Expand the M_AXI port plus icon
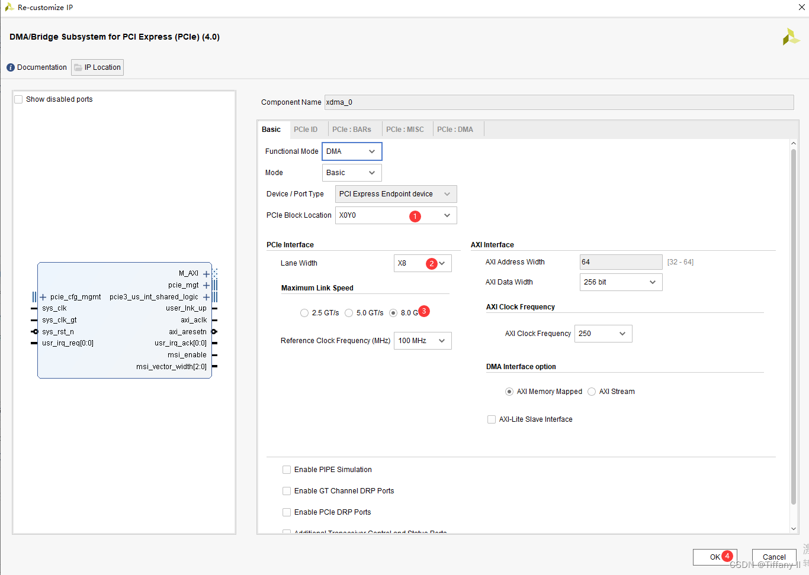 (x=206, y=274)
